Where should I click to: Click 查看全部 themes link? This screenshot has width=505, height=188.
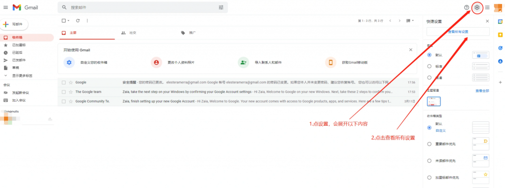(x=482, y=91)
